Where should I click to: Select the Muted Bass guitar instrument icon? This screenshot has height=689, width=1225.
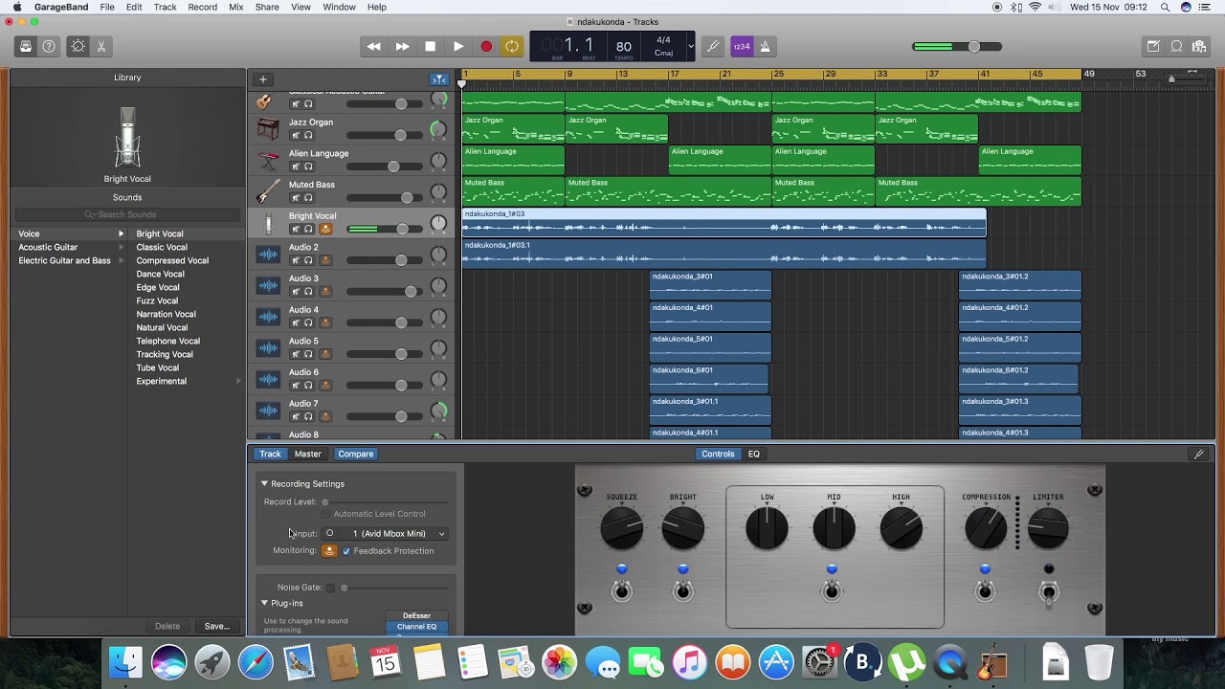point(266,190)
